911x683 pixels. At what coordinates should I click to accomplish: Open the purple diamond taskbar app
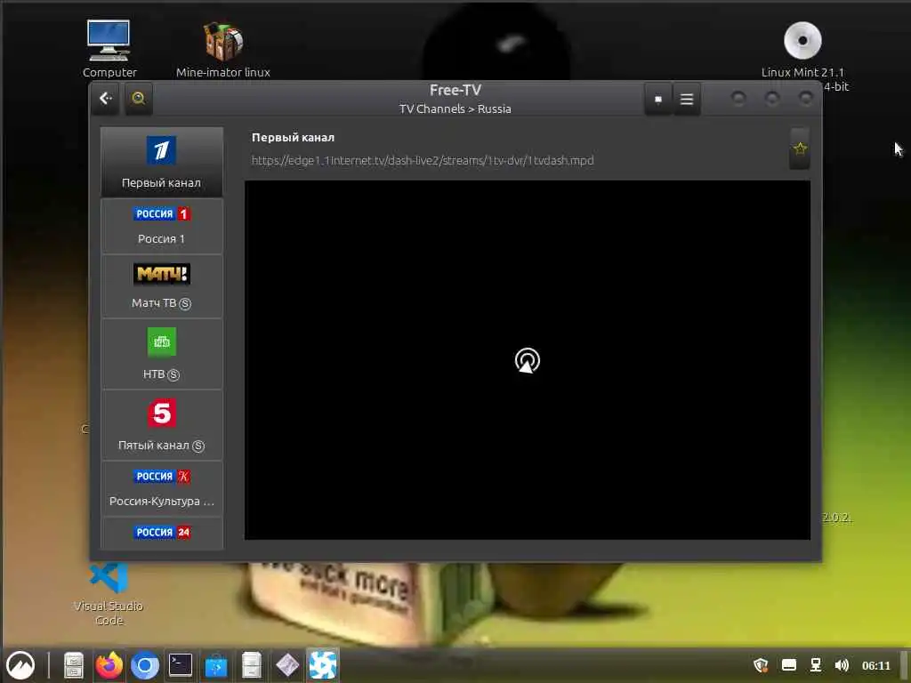click(287, 665)
